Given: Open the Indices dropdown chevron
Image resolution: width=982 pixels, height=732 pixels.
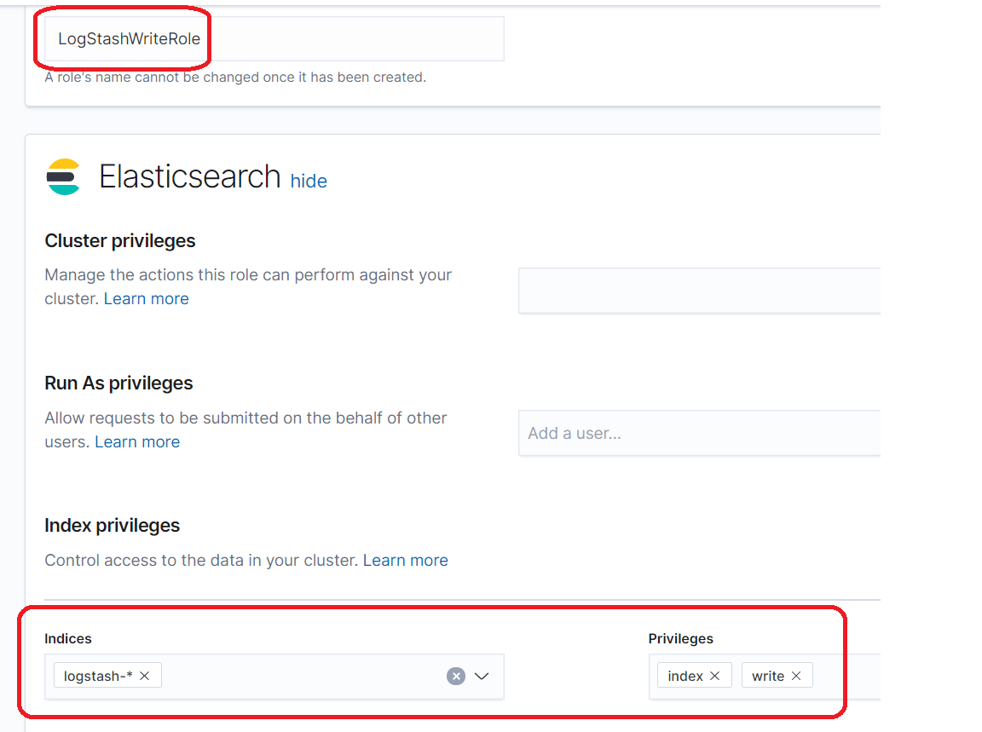Looking at the screenshot, I should coord(482,676).
